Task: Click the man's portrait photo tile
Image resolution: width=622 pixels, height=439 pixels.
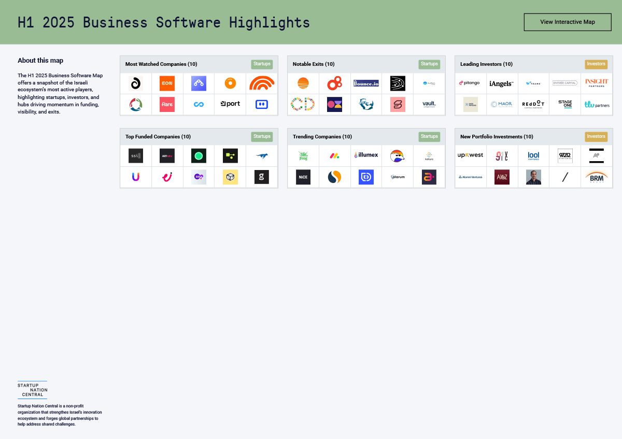Action: coord(533,177)
